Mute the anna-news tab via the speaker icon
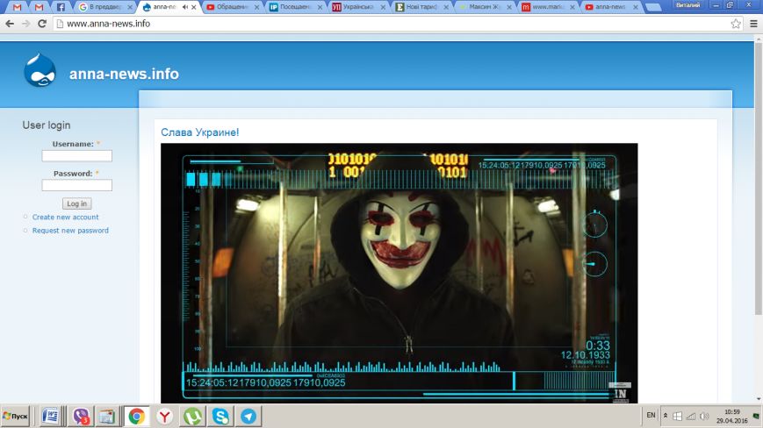Screen dimensions: 763x428 (184, 7)
